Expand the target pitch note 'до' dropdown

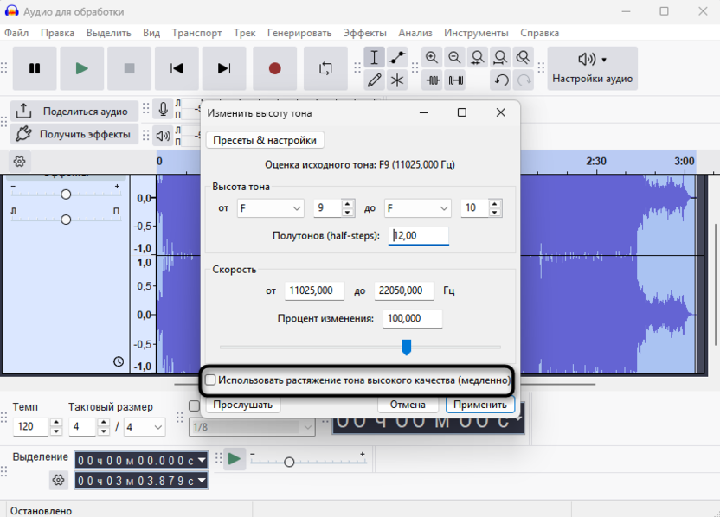click(x=418, y=208)
